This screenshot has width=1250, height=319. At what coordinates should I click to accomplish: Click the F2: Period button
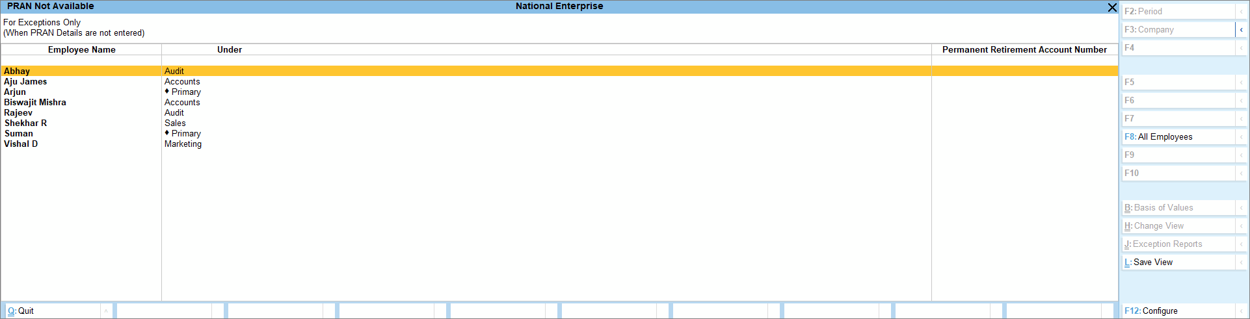pos(1177,12)
